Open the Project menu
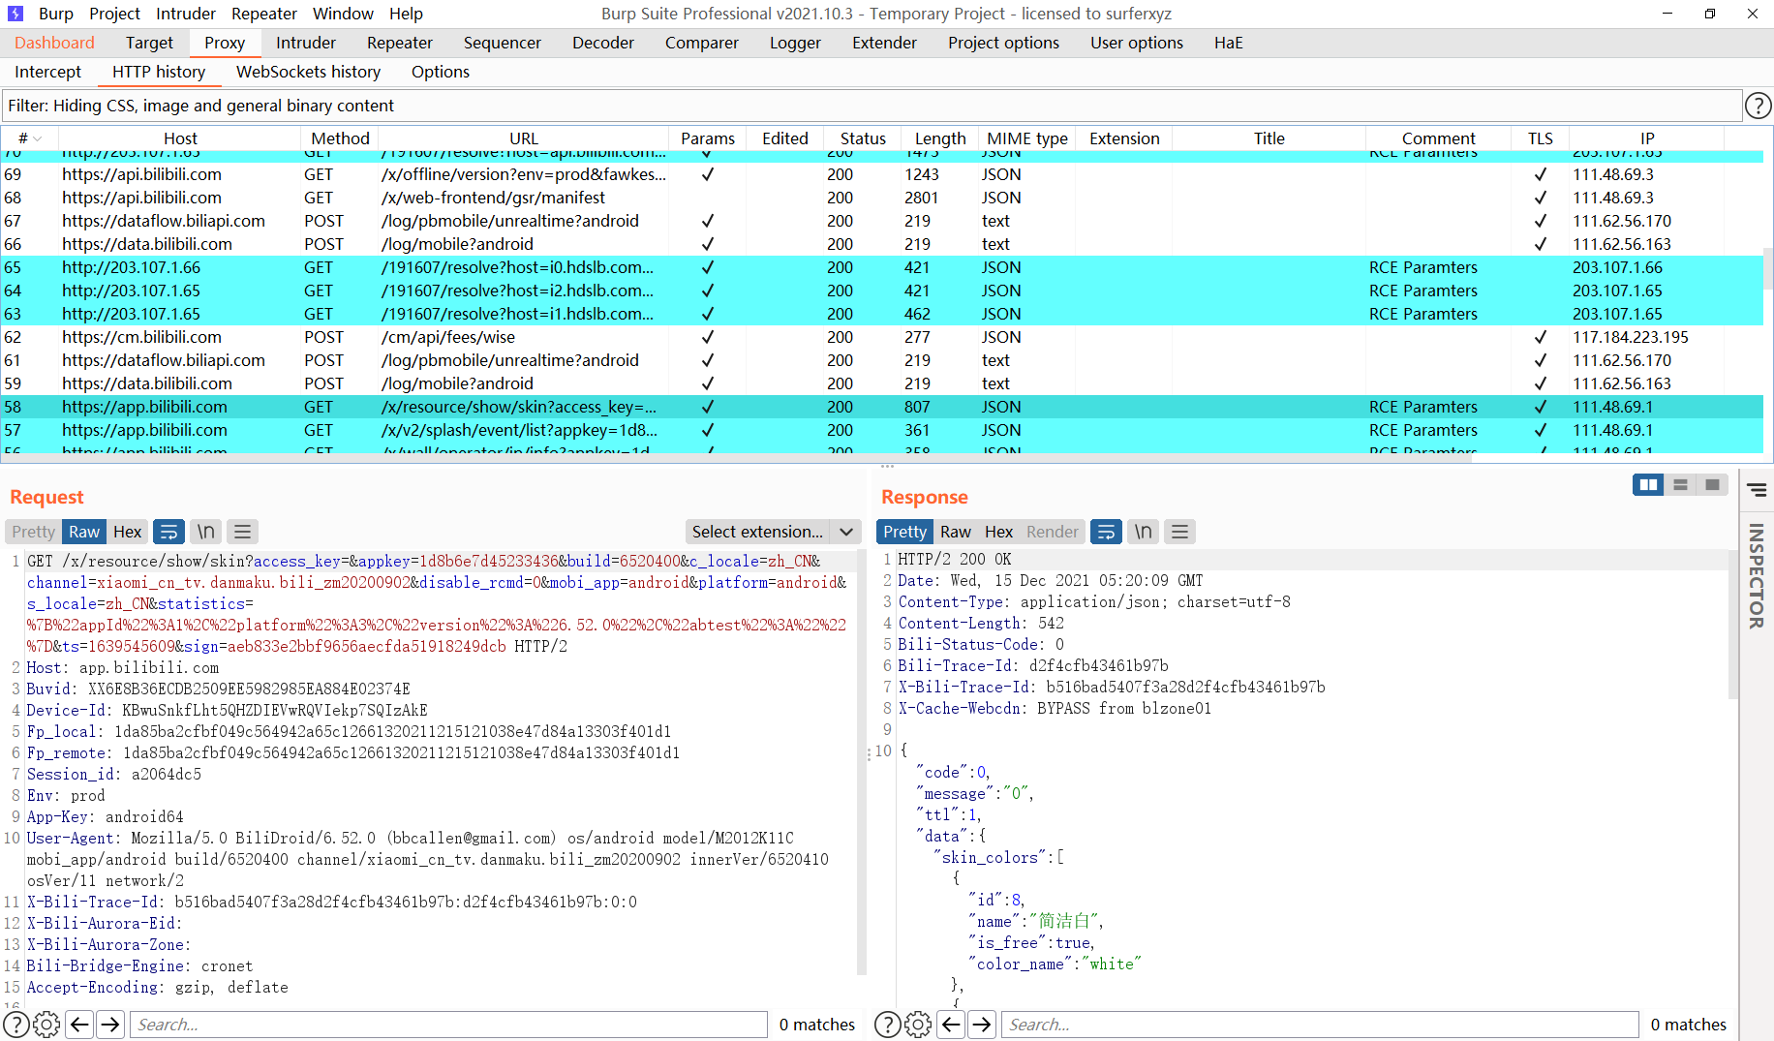Screen dimensions: 1774x1041 pyautogui.click(x=114, y=14)
